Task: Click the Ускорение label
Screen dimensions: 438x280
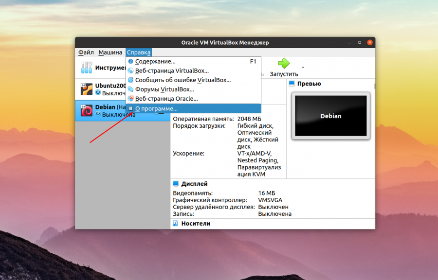Action: 188,154
